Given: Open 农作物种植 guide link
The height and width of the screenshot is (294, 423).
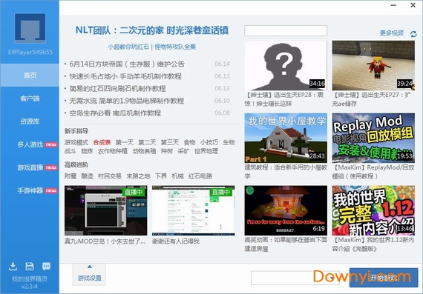Looking at the screenshot, I should point(113,151).
